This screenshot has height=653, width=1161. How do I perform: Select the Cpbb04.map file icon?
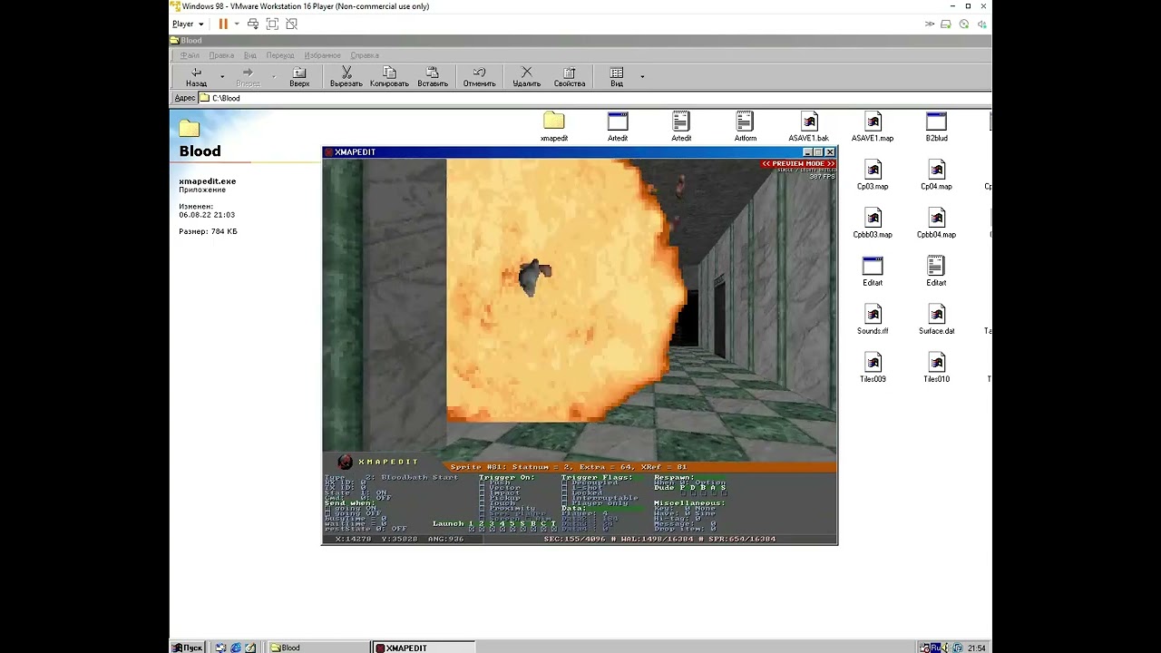tap(936, 217)
